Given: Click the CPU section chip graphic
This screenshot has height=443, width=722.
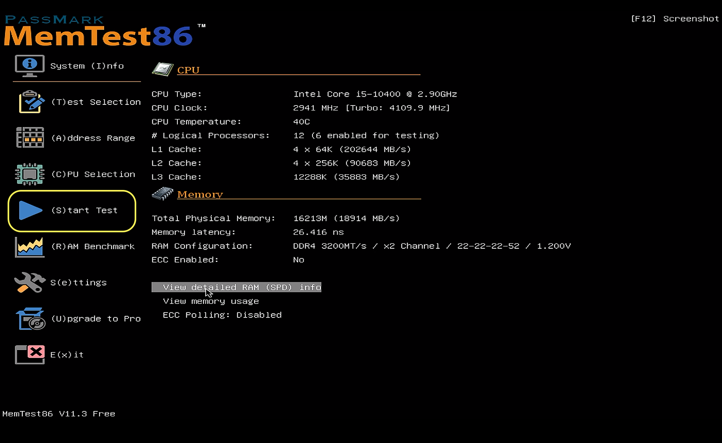Looking at the screenshot, I should 163,68.
